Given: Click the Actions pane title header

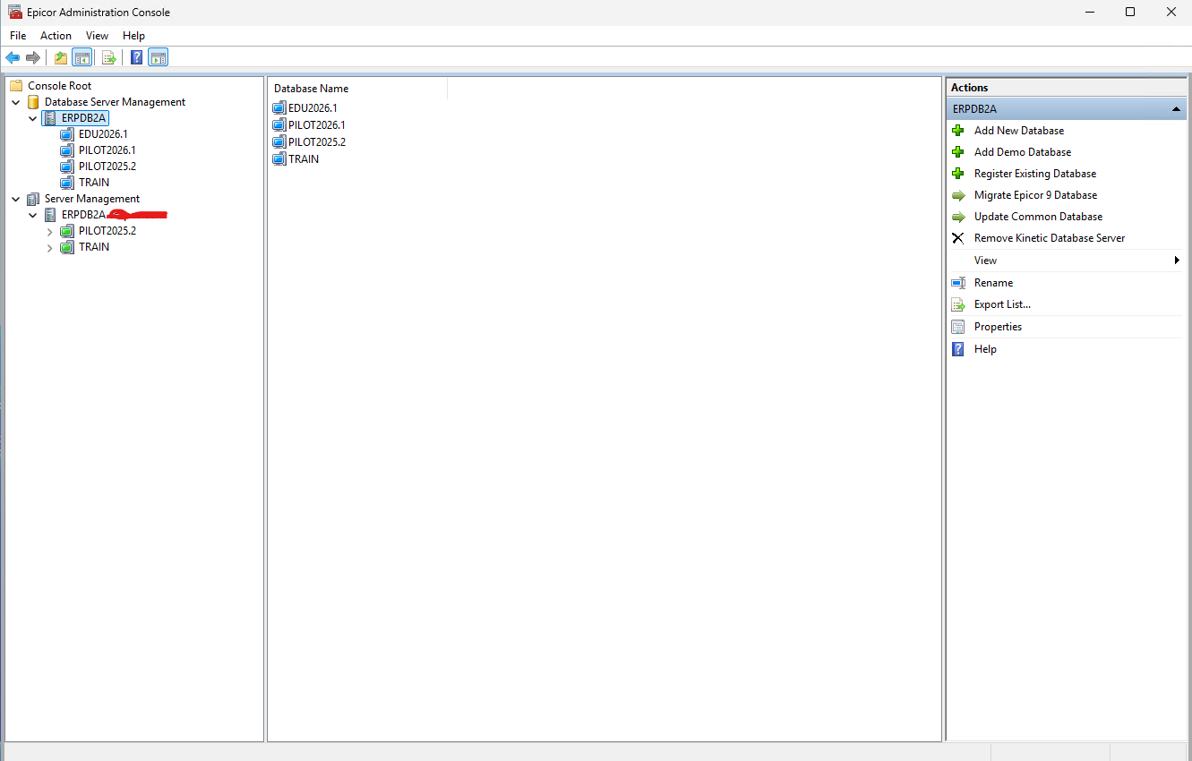Looking at the screenshot, I should pos(1067,88).
